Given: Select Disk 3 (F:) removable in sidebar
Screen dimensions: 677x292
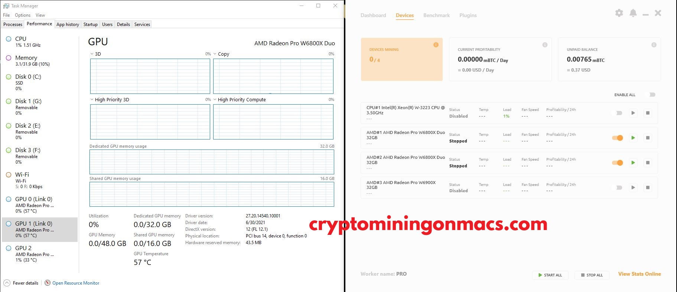Looking at the screenshot, I should (x=39, y=155).
